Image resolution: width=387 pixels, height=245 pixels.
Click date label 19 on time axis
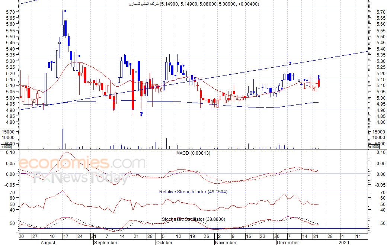click(192, 236)
